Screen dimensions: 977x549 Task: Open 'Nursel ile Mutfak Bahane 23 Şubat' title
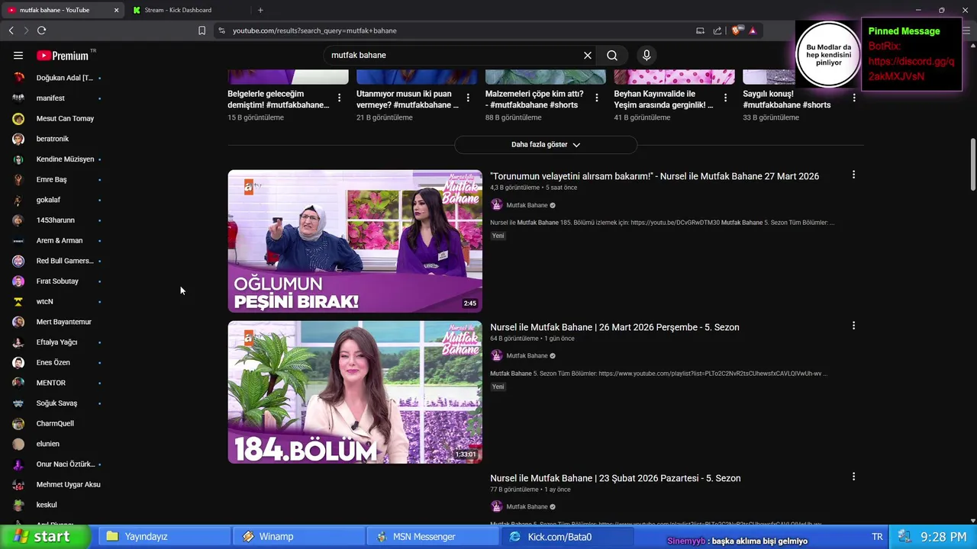pos(615,478)
